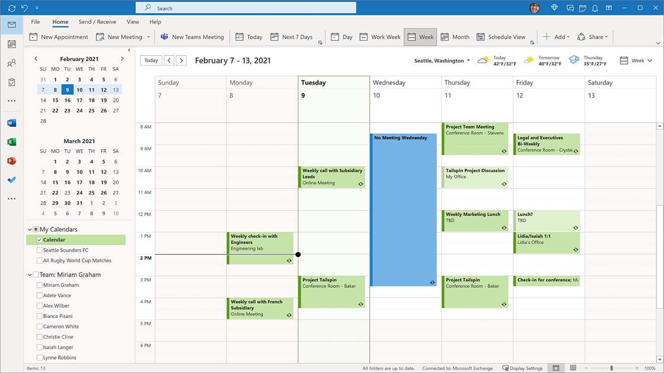Launch PowerPoint from the sidebar
Screen dimensions: 664x373
12,161
